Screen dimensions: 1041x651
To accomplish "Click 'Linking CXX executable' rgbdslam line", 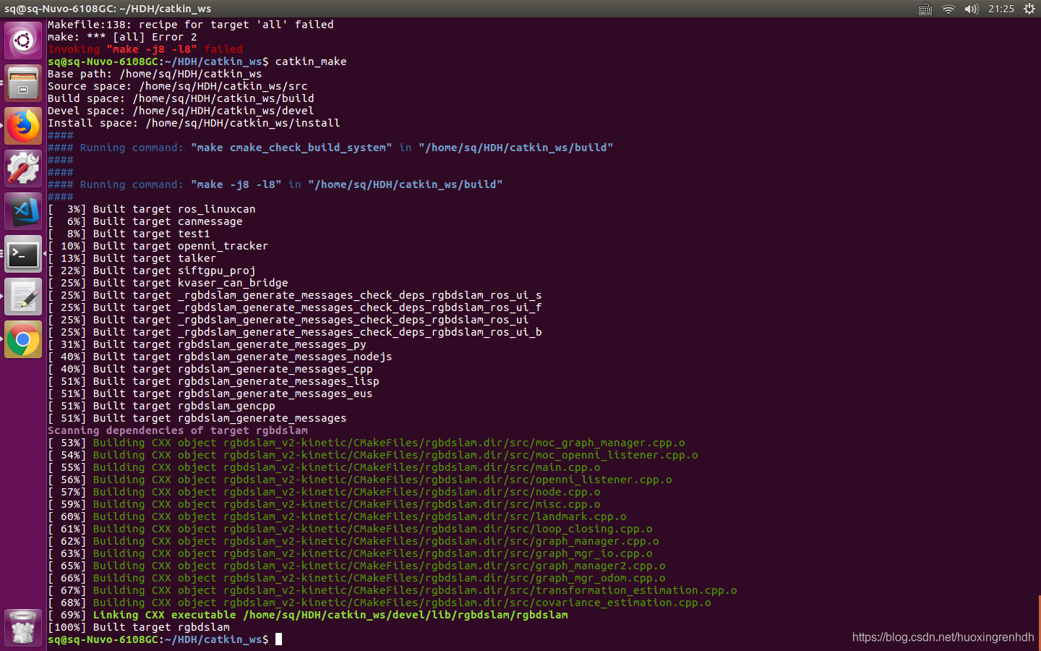I will (x=308, y=615).
